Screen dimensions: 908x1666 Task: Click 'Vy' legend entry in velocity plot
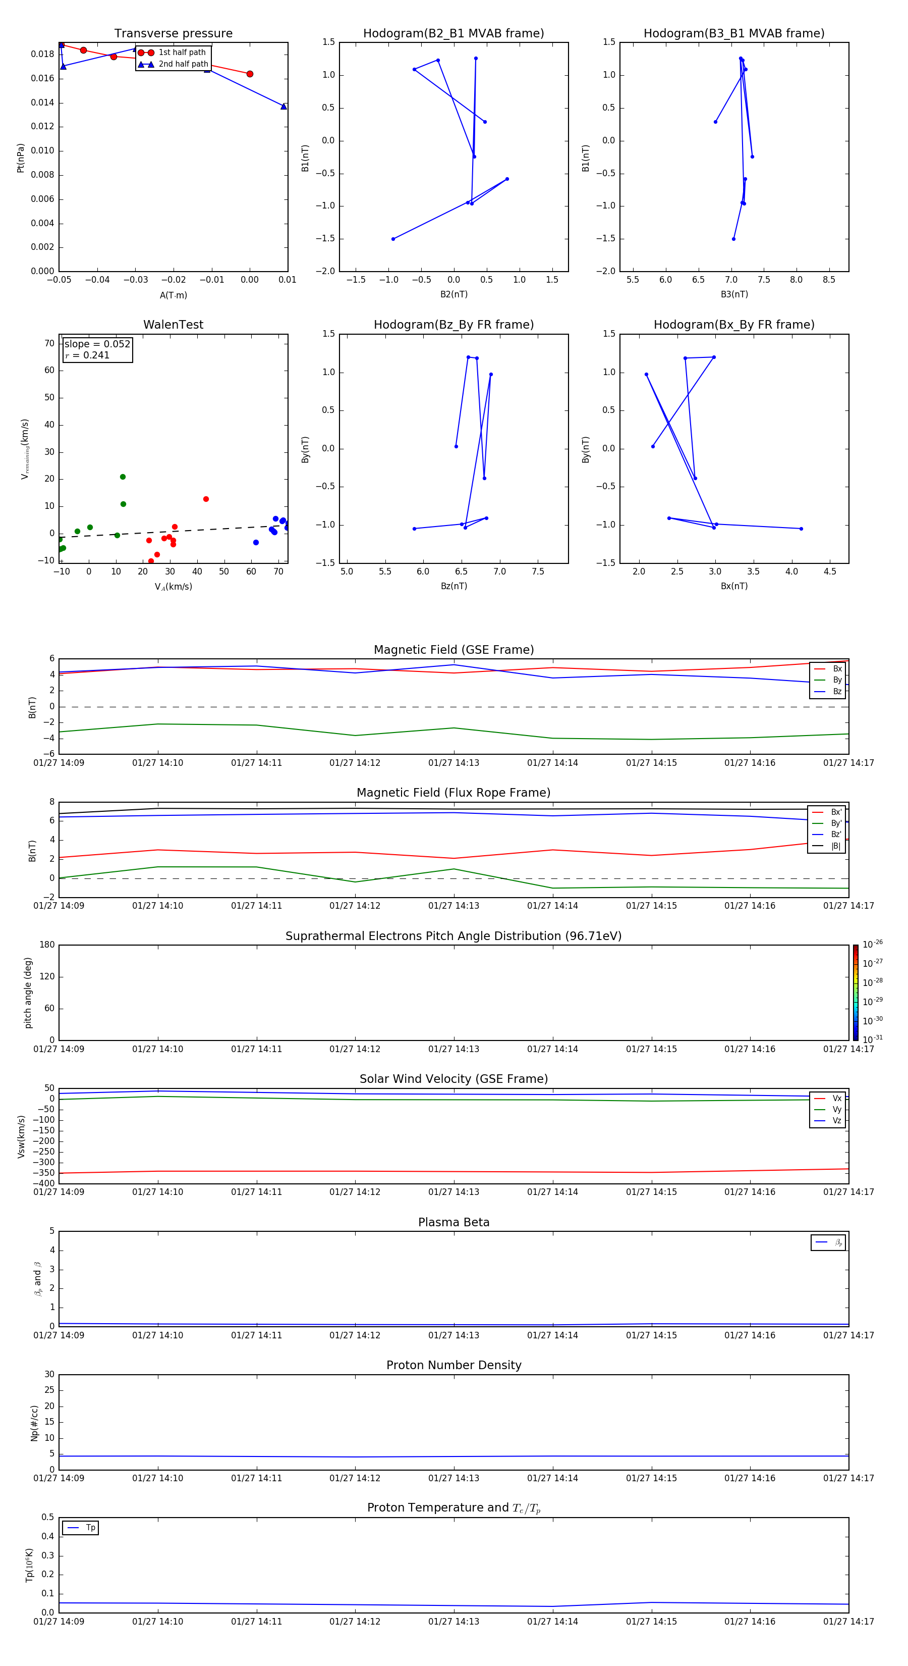click(828, 1109)
